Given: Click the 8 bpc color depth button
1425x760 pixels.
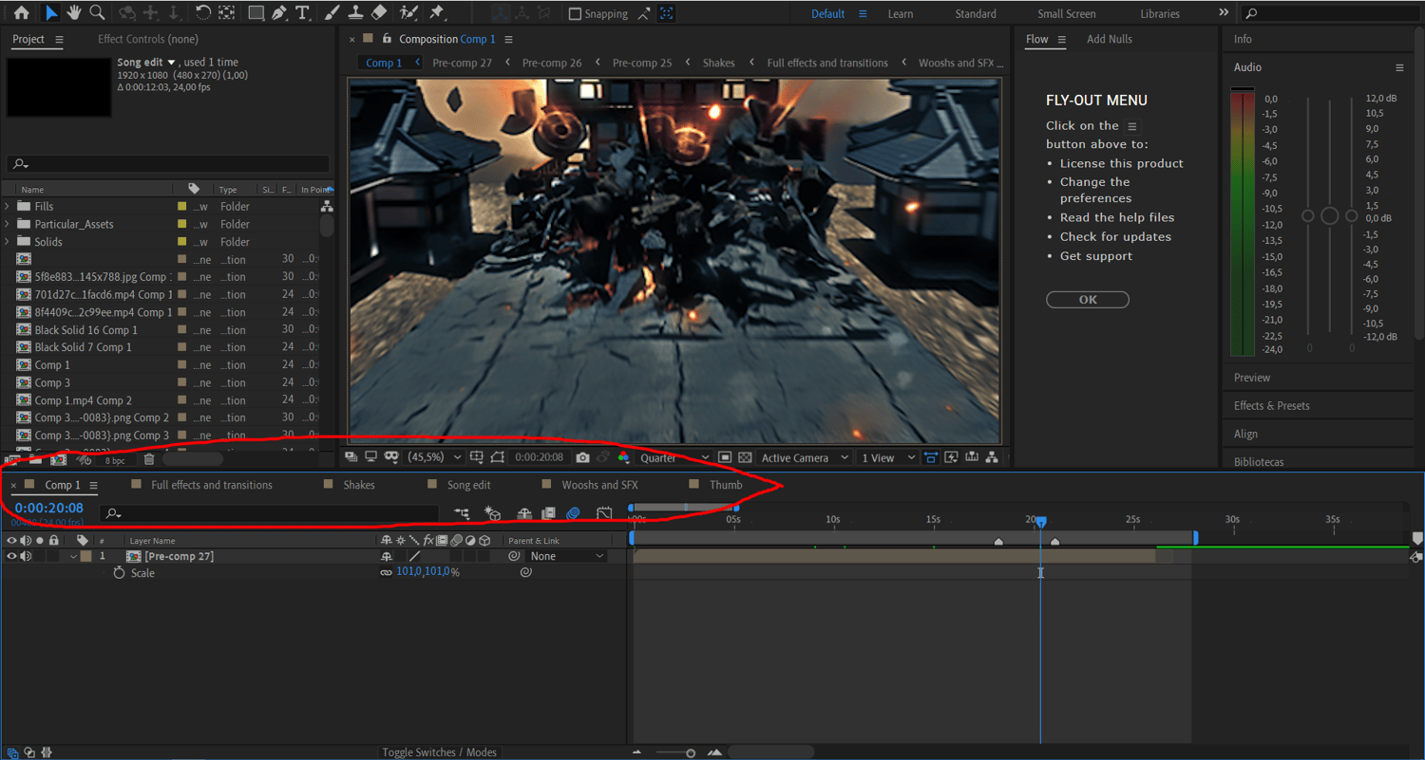Looking at the screenshot, I should pyautogui.click(x=114, y=460).
